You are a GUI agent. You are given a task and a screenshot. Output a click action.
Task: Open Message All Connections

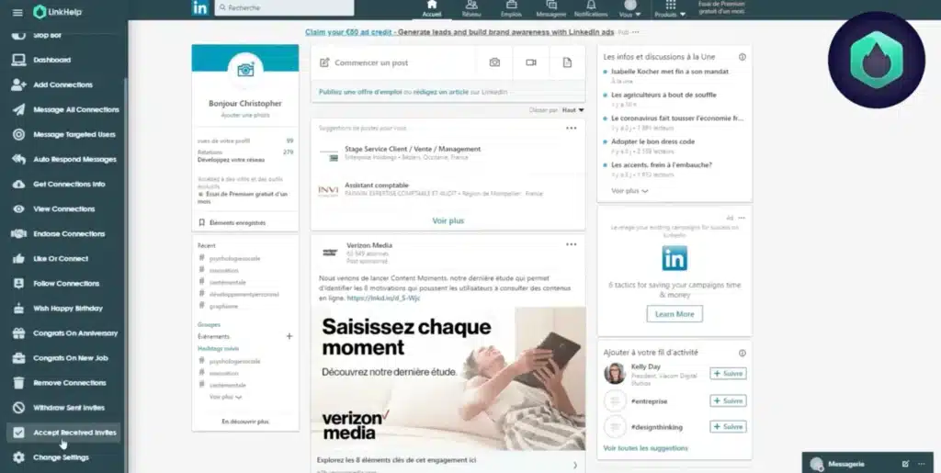[x=75, y=109]
